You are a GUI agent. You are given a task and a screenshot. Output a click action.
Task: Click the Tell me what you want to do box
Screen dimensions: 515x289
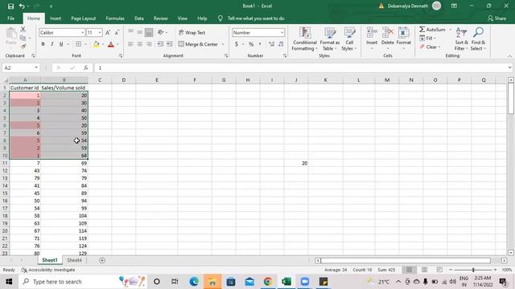click(x=256, y=18)
